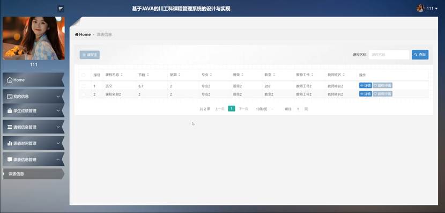
Task: Sort table by 课程名称 column arrows
Action: click(x=122, y=75)
